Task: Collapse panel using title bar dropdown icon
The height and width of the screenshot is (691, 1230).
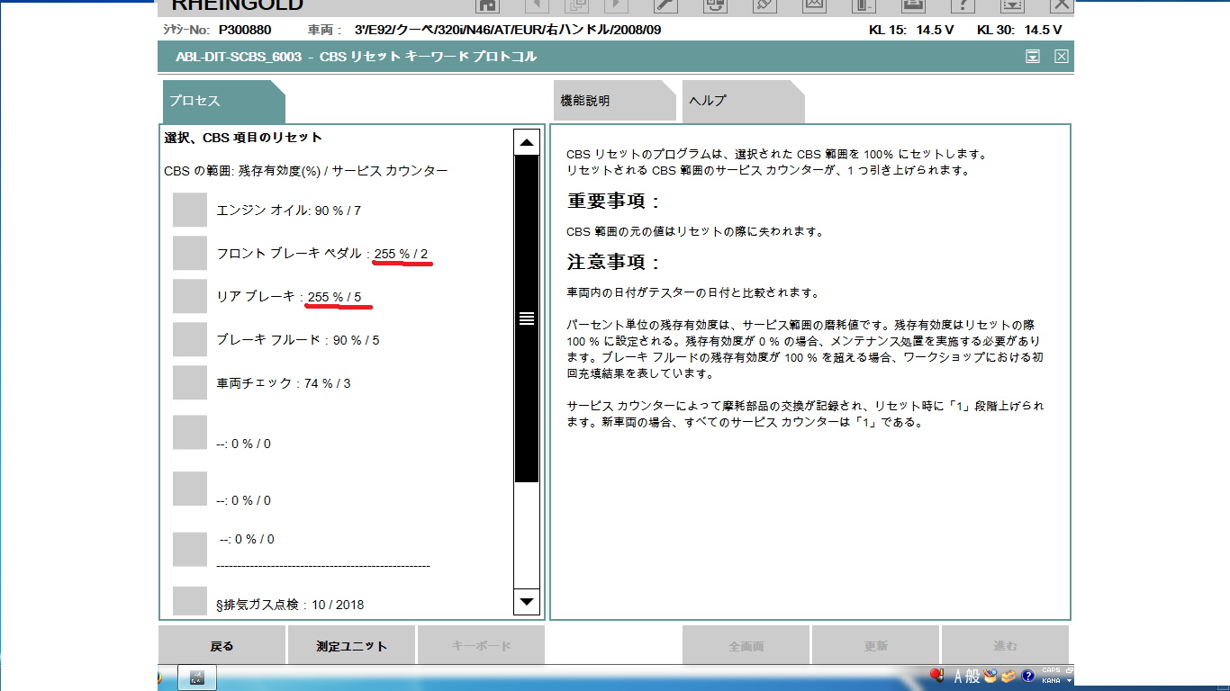Action: (x=1033, y=57)
